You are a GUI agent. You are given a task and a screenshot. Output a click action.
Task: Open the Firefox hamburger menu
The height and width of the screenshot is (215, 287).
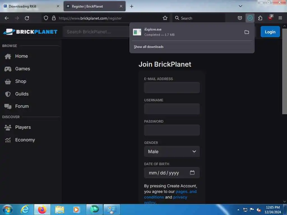point(280,18)
